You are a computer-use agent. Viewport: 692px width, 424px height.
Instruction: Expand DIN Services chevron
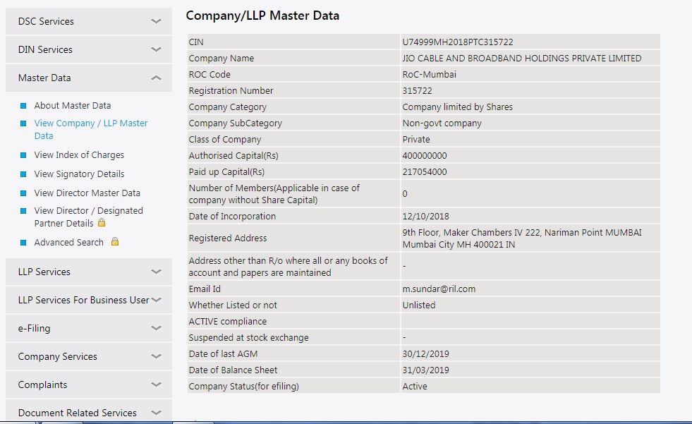[156, 49]
